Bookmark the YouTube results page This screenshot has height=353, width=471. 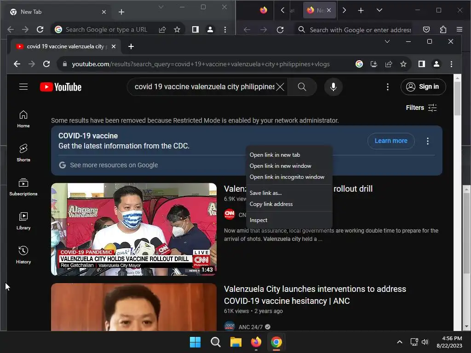[x=403, y=64]
